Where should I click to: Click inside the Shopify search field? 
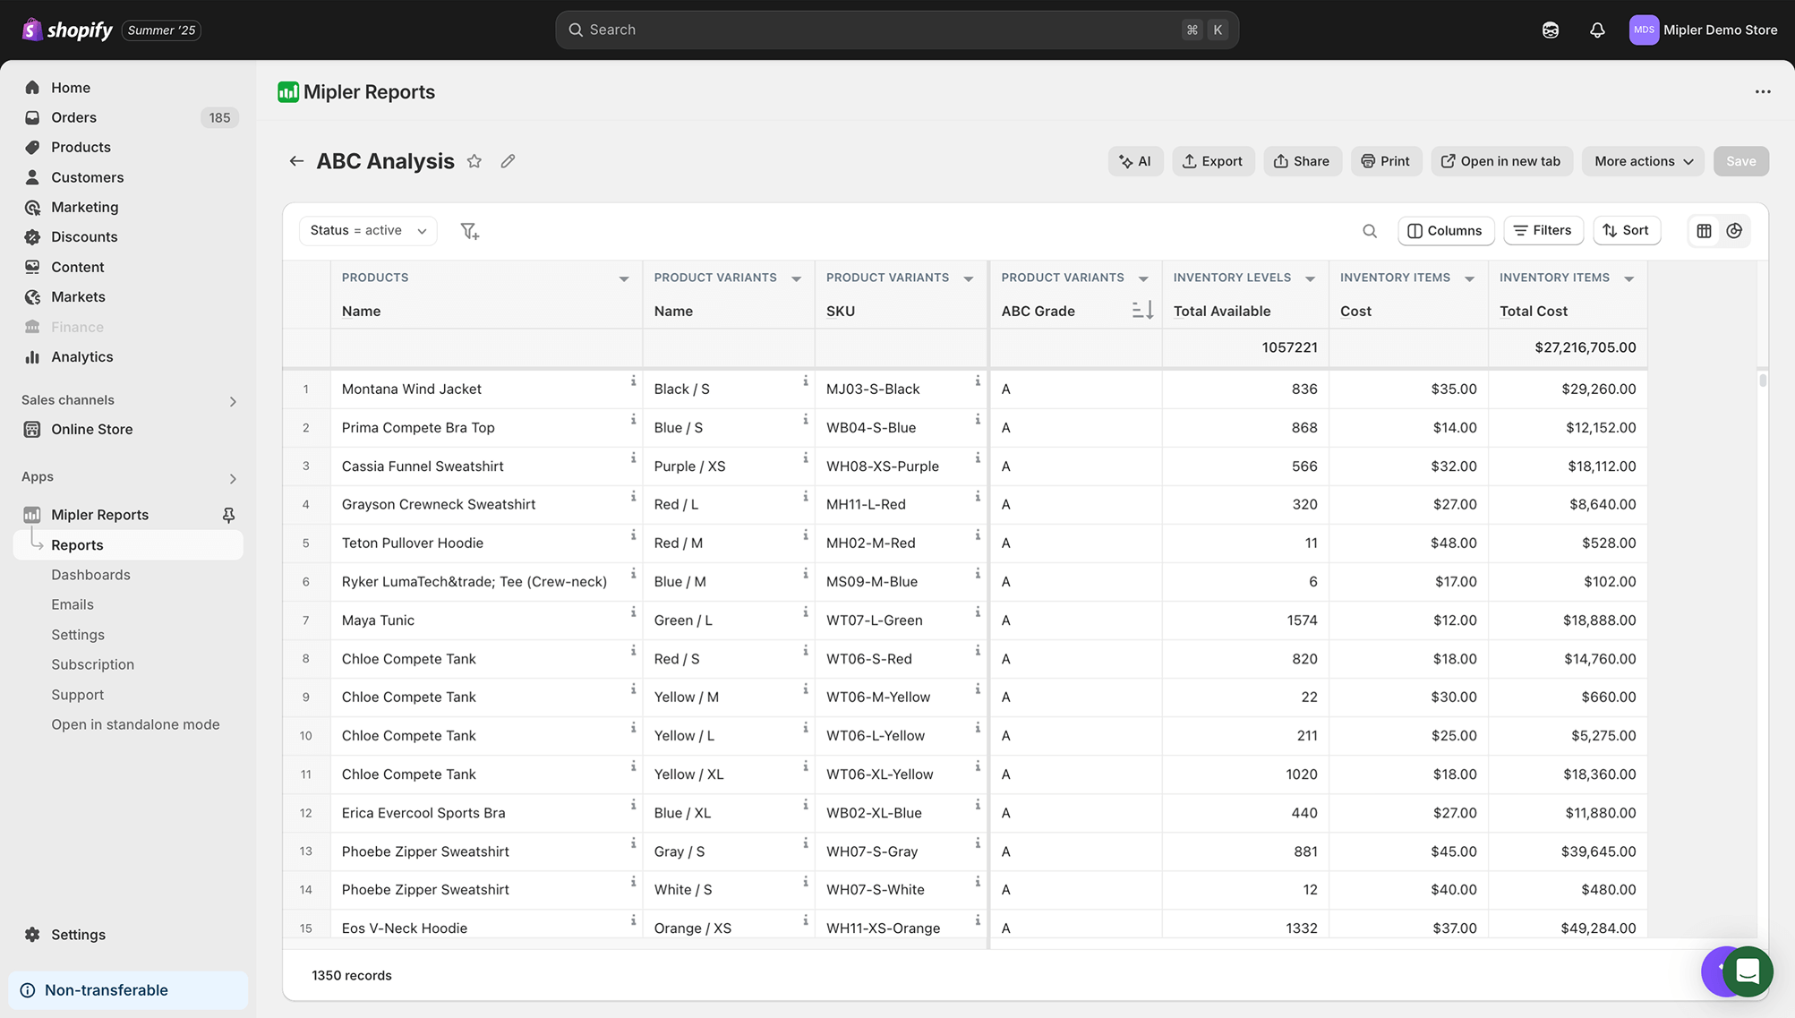tap(895, 30)
